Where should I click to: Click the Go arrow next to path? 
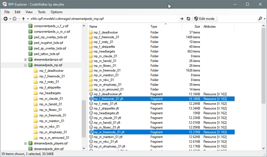182,19
